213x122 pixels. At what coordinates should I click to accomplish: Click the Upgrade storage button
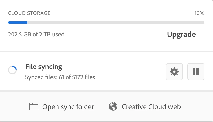[x=181, y=35]
